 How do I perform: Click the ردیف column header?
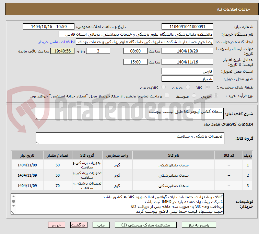[248, 155]
